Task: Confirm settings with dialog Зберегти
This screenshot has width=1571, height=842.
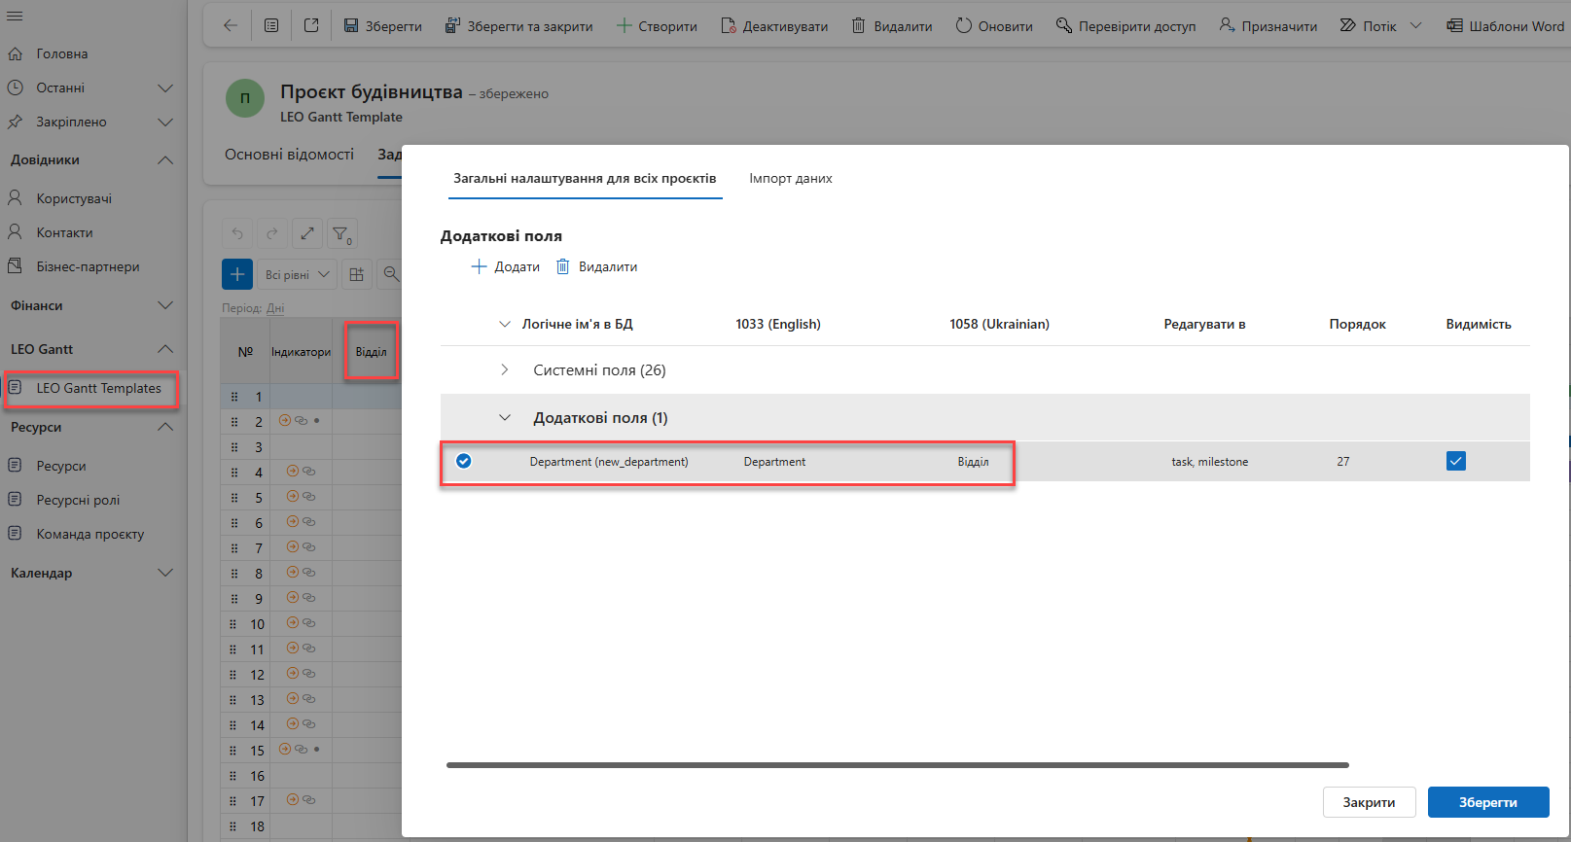Action: coord(1488,802)
